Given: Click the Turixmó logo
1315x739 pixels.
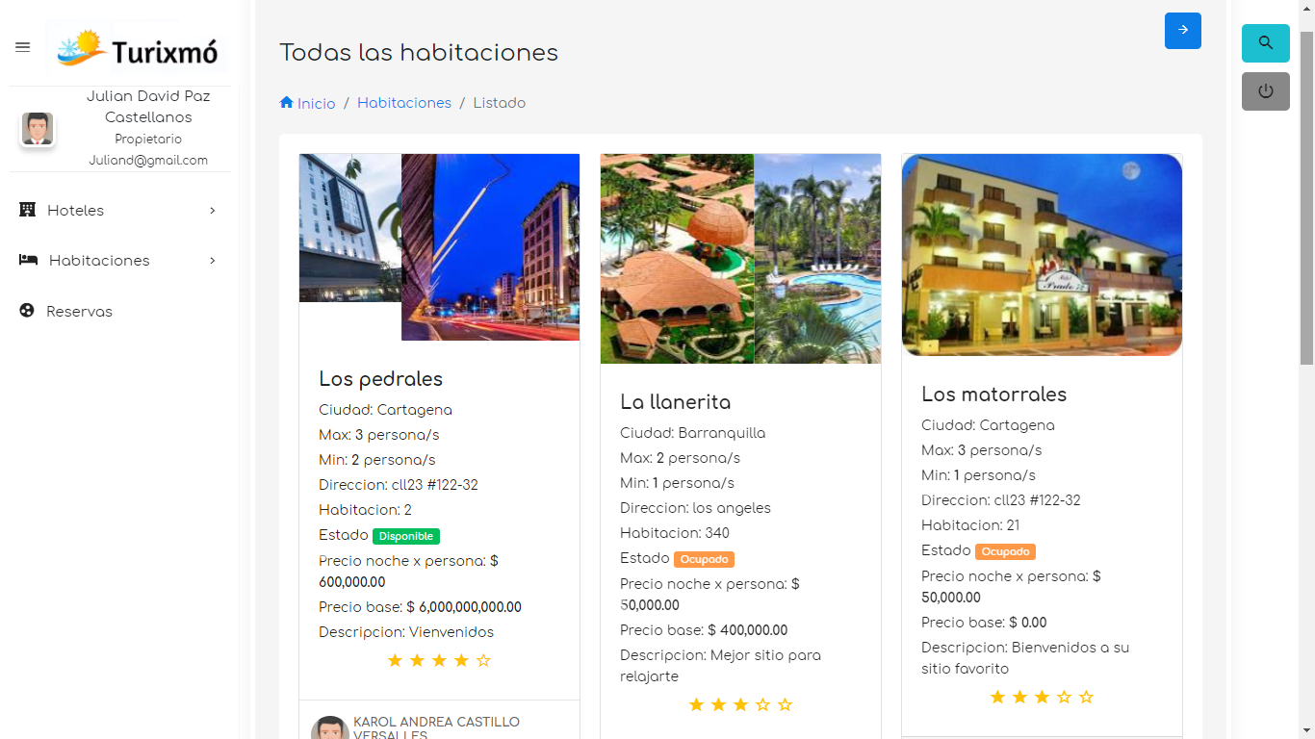Looking at the screenshot, I should click(x=137, y=47).
